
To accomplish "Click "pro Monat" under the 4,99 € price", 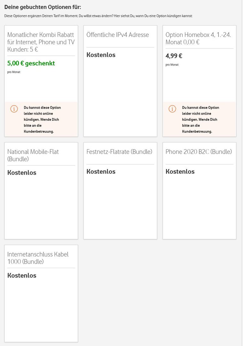I will (172, 65).
